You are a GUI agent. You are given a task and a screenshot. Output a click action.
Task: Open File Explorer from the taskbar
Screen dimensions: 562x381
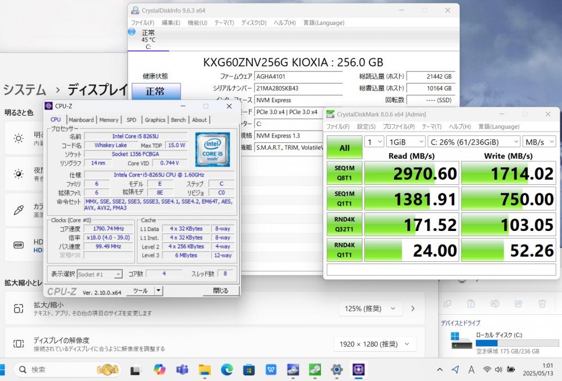point(205,370)
